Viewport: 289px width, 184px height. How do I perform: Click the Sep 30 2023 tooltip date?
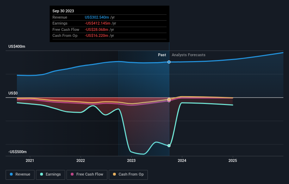(x=63, y=11)
